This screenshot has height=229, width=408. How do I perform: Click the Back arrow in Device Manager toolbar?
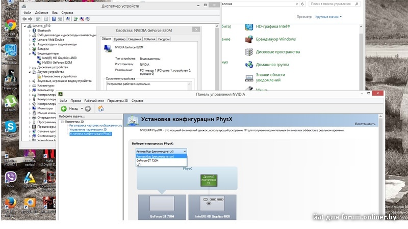click(x=24, y=19)
